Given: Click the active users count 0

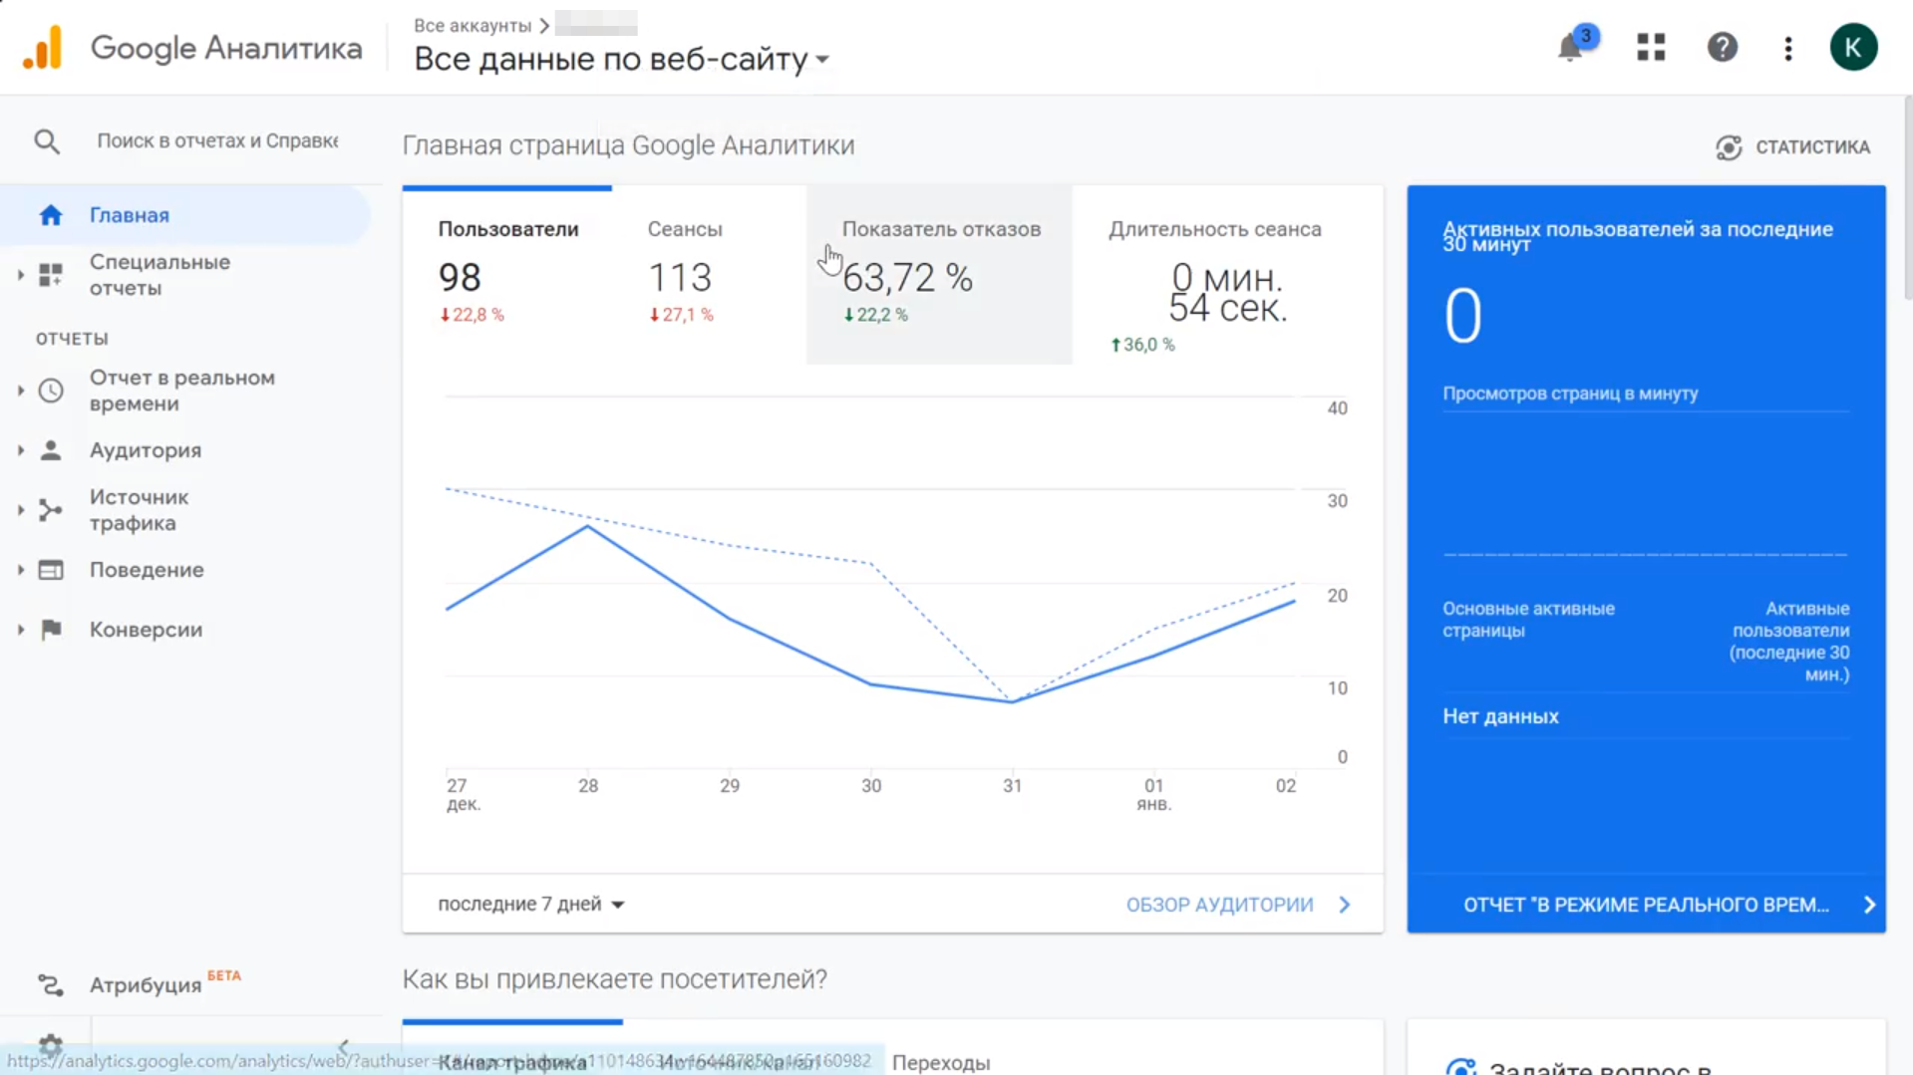Looking at the screenshot, I should [1462, 316].
